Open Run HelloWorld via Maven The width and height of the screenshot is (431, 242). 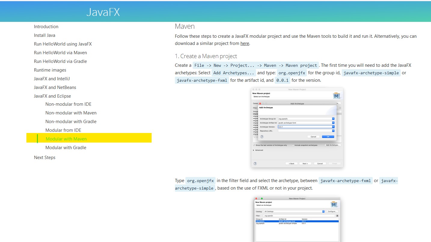(x=60, y=53)
